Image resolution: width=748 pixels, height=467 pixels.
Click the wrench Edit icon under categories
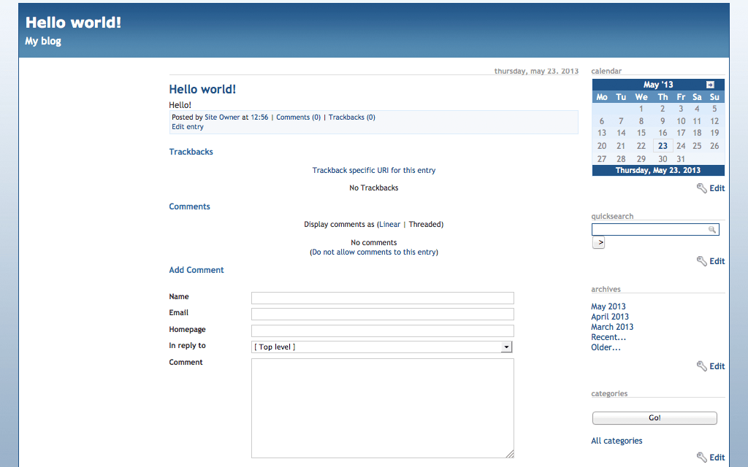click(x=702, y=458)
